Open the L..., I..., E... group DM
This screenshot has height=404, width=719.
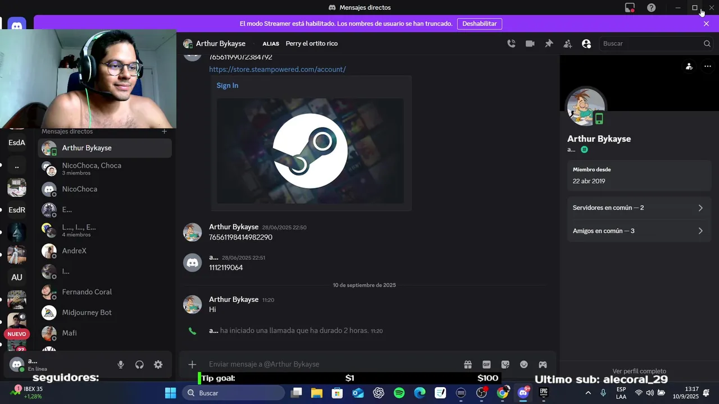click(x=104, y=230)
